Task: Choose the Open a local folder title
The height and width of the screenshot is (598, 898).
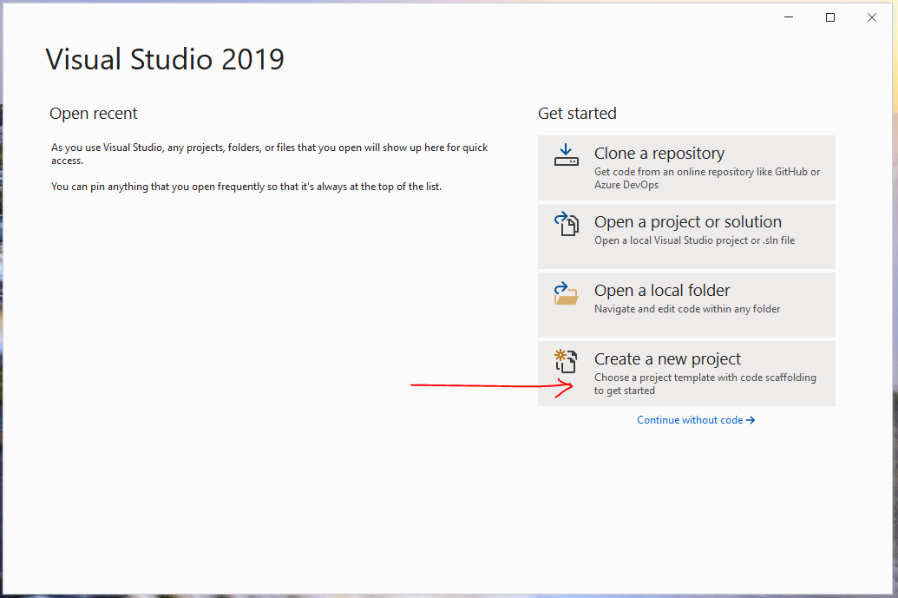Action: pos(662,291)
